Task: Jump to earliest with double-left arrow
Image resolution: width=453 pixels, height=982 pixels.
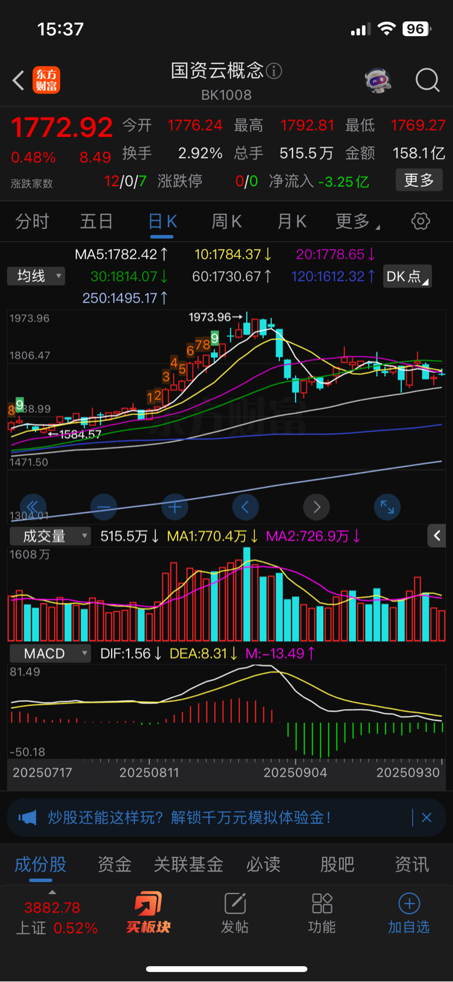Action: (x=33, y=507)
